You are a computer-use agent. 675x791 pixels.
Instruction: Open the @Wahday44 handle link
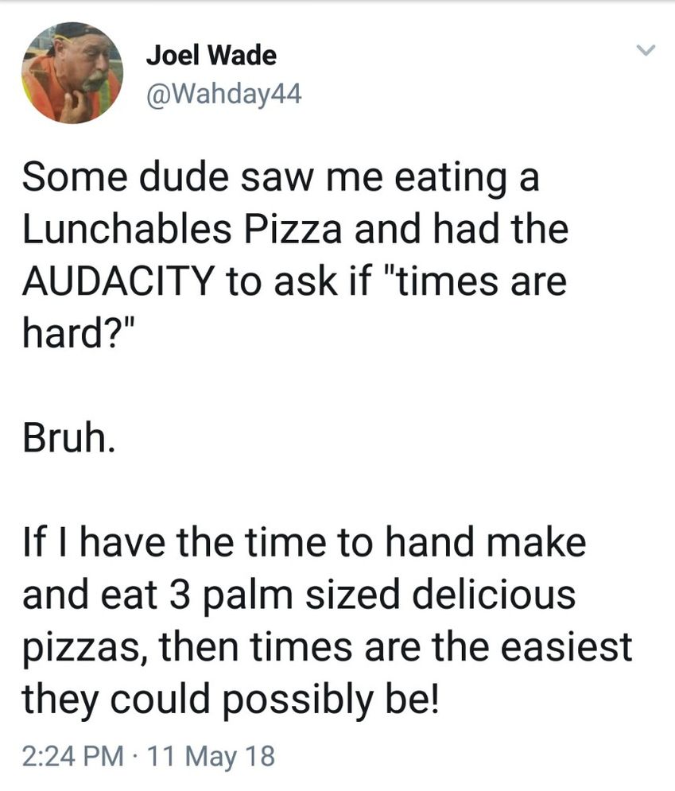224,94
